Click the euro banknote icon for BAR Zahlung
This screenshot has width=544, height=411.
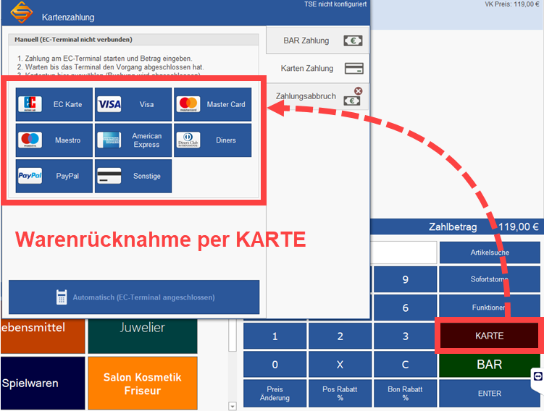point(353,41)
